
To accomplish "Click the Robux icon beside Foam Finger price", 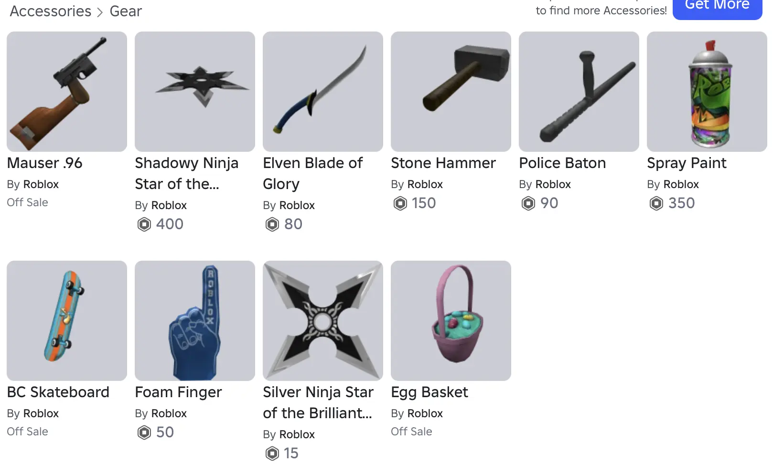I will (144, 432).
